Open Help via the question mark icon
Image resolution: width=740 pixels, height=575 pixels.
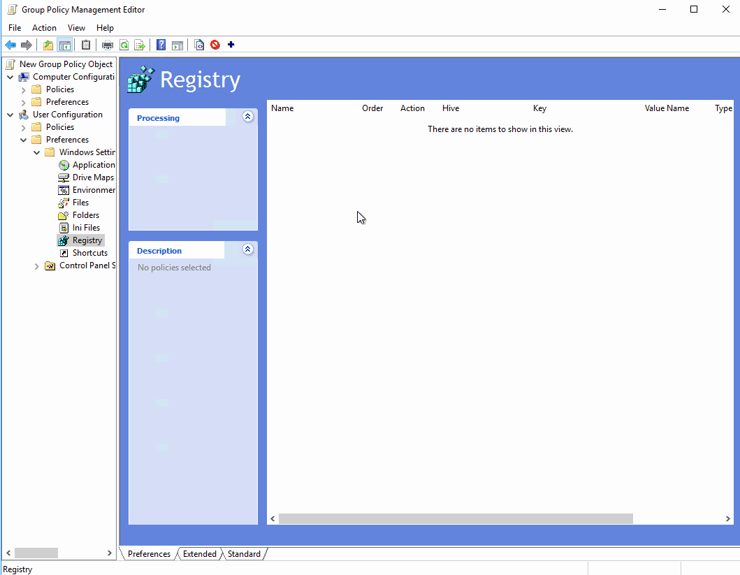coord(161,45)
